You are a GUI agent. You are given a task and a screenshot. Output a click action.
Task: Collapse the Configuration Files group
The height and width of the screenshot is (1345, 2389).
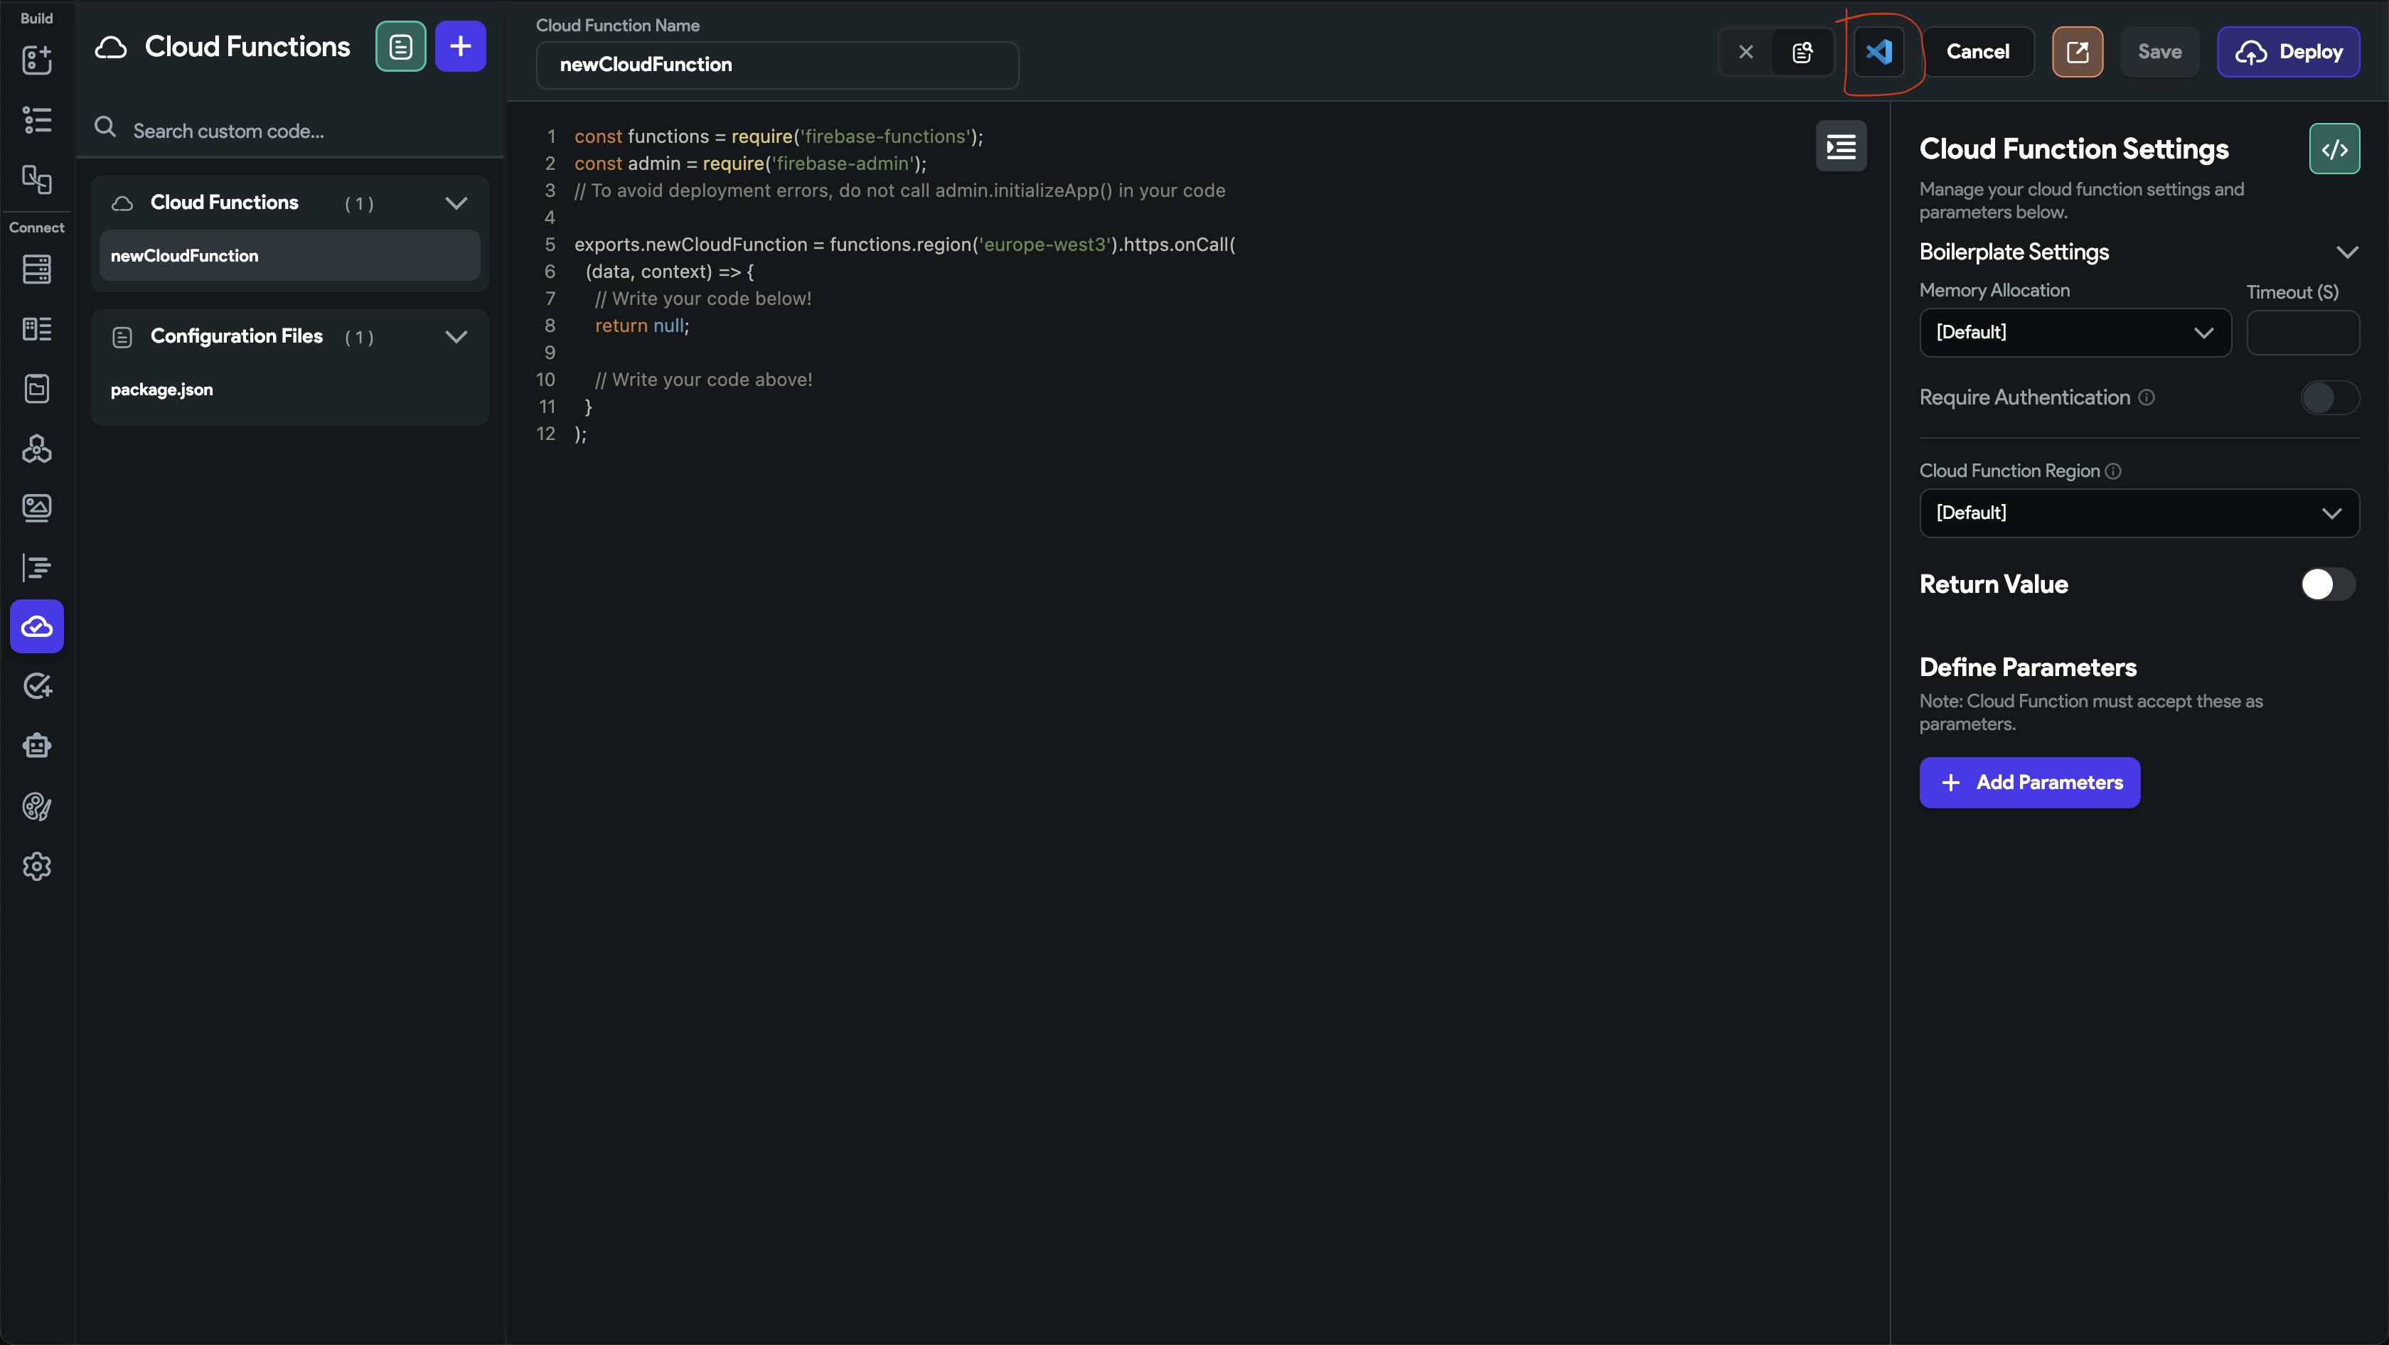click(x=456, y=336)
